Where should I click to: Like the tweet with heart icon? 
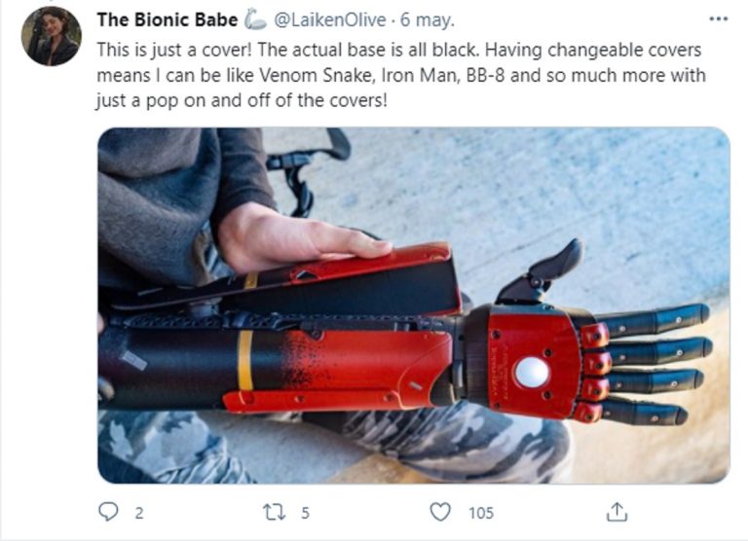pyautogui.click(x=440, y=512)
